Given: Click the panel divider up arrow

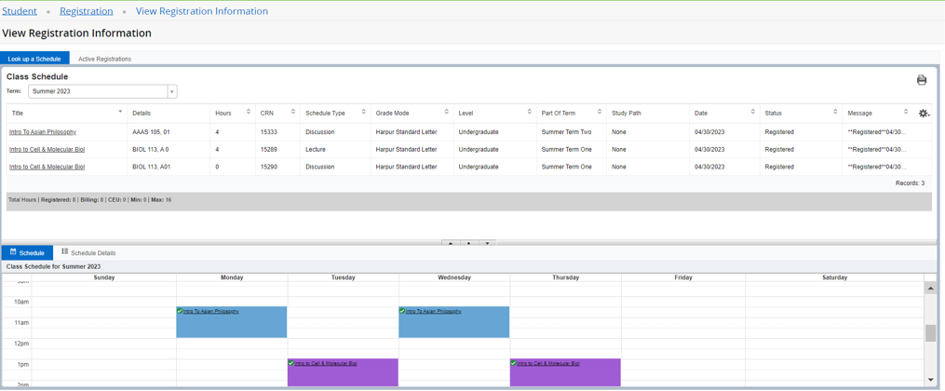Looking at the screenshot, I should tap(451, 244).
